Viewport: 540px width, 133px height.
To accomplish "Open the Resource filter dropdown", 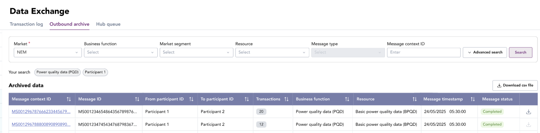I will (x=272, y=52).
